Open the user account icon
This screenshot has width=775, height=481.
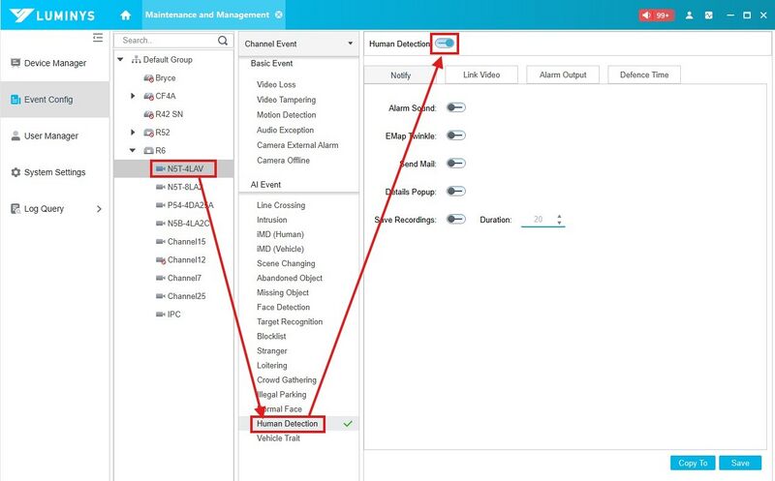coord(689,15)
